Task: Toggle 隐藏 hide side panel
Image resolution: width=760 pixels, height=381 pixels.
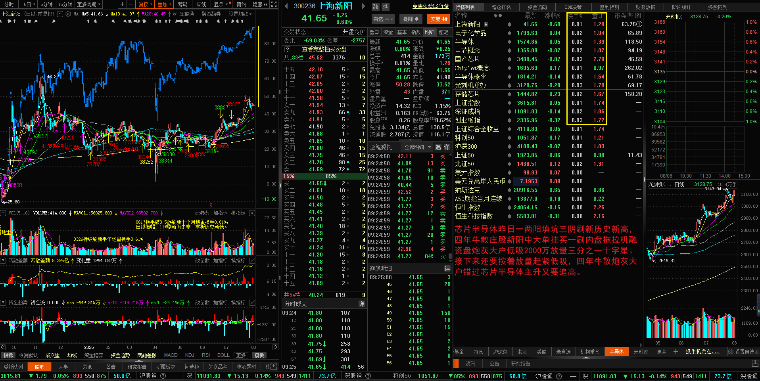Action: point(260,4)
